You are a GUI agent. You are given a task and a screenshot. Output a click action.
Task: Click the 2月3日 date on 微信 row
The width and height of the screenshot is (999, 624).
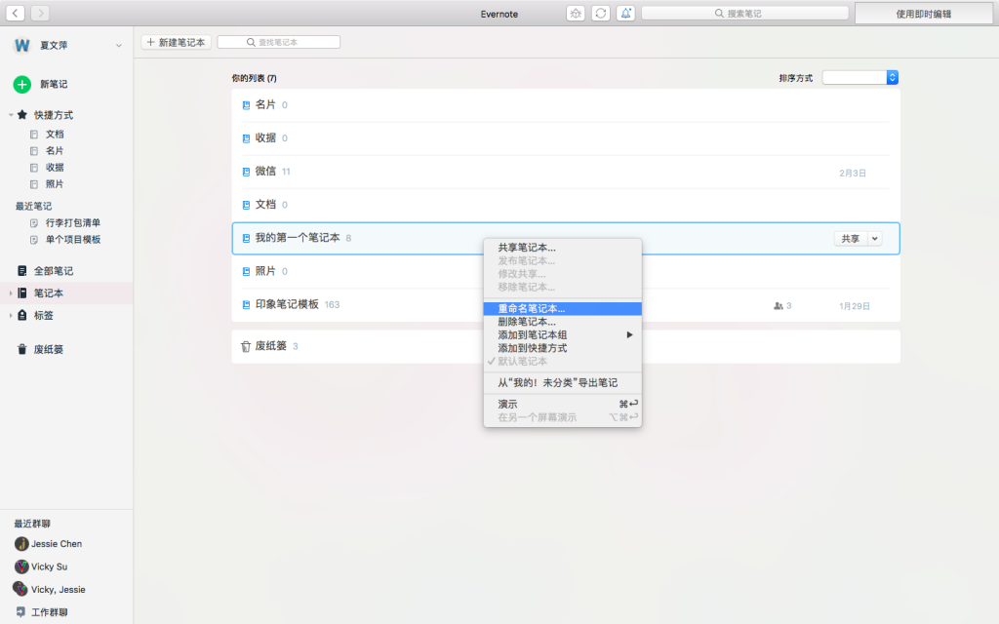click(853, 174)
